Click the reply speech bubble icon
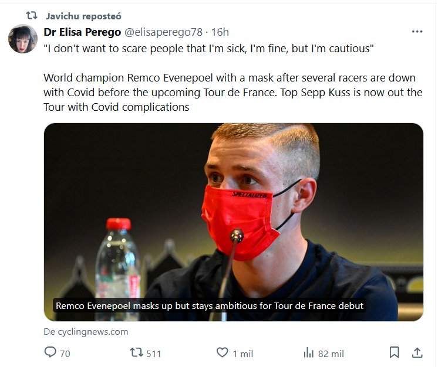This screenshot has width=438, height=367. (x=50, y=353)
